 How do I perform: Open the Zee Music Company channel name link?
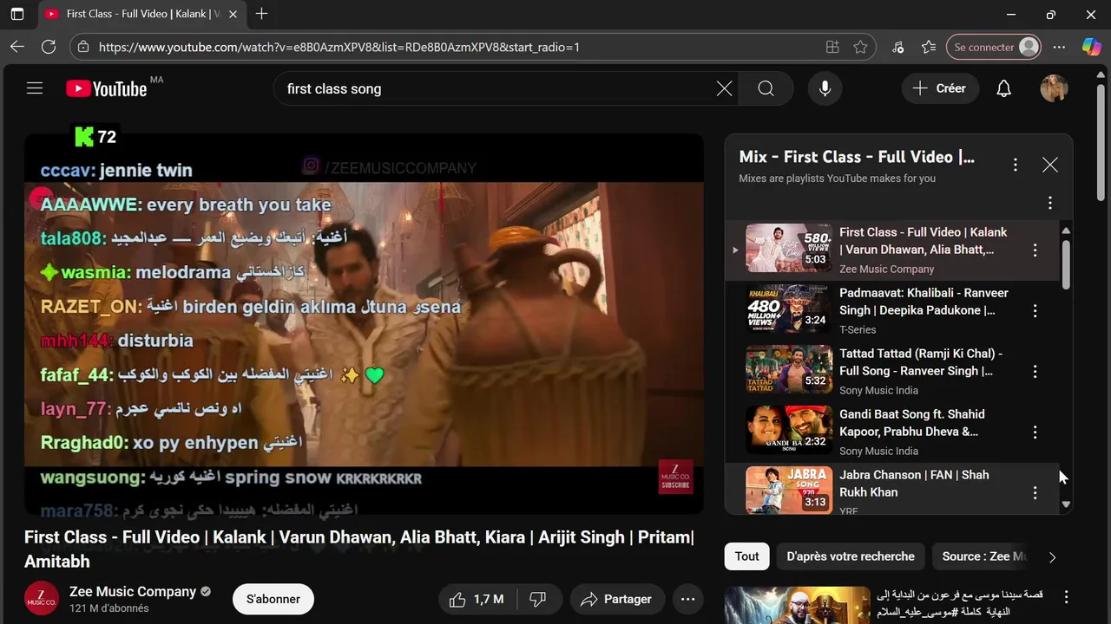pyautogui.click(x=133, y=591)
